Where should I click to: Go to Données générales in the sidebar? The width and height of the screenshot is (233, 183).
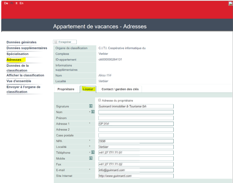[x=21, y=42]
